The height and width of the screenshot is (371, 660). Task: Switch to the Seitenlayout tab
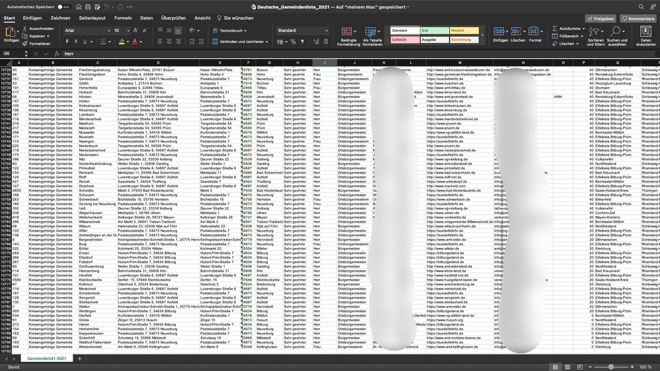[92, 18]
